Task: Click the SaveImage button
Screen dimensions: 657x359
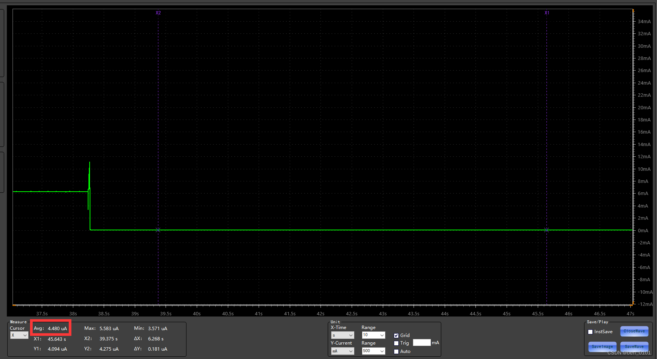Action: point(602,346)
